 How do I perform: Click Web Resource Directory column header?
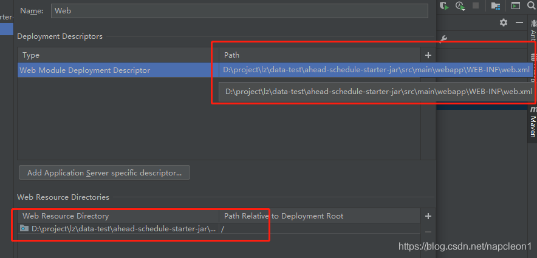tap(118, 216)
